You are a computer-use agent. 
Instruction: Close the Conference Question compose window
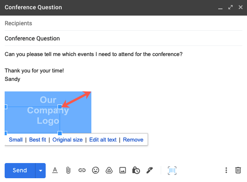[x=241, y=7]
